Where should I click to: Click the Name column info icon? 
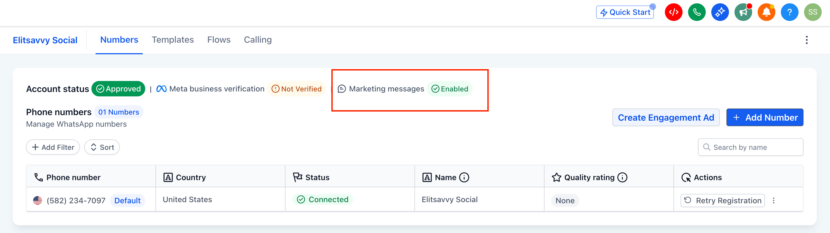pyautogui.click(x=464, y=177)
